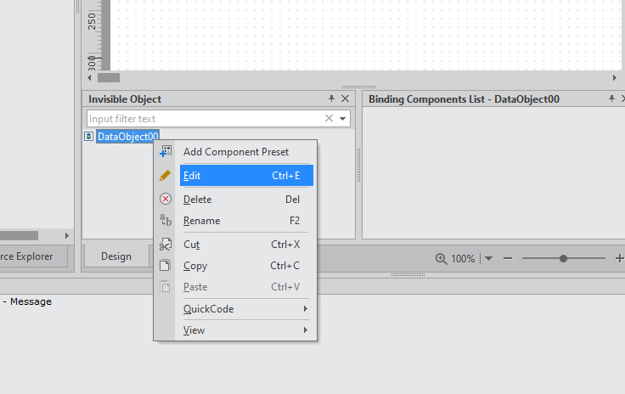Click the Copy pages icon
Screen dimensions: 625x394
165,265
